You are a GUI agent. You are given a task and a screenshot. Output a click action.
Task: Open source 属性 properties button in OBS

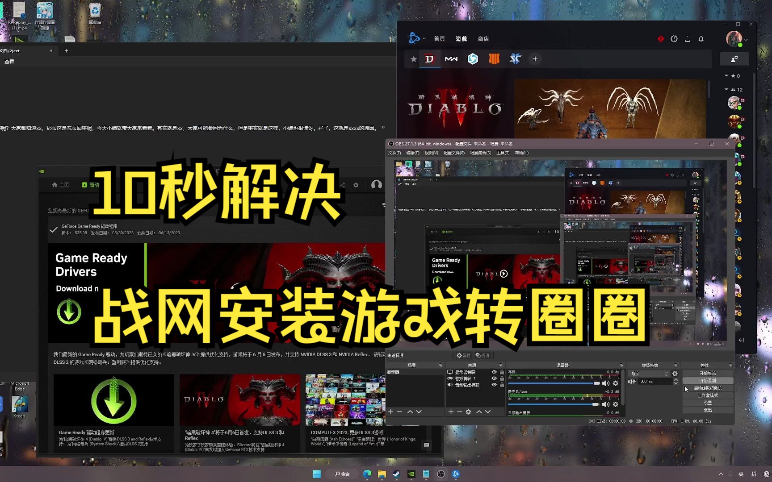point(463,356)
